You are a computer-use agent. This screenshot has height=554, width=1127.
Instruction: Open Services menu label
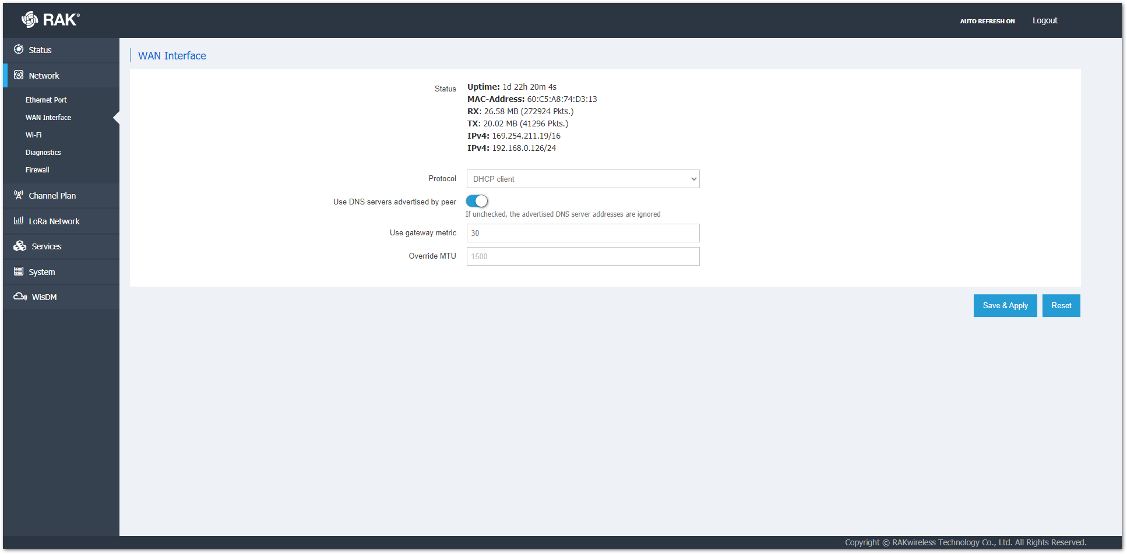47,246
